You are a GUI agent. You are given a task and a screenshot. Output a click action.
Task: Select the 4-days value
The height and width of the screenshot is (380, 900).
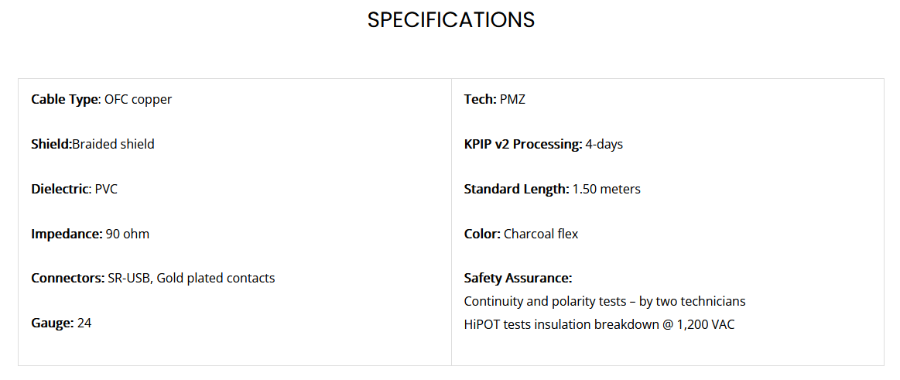tap(604, 144)
